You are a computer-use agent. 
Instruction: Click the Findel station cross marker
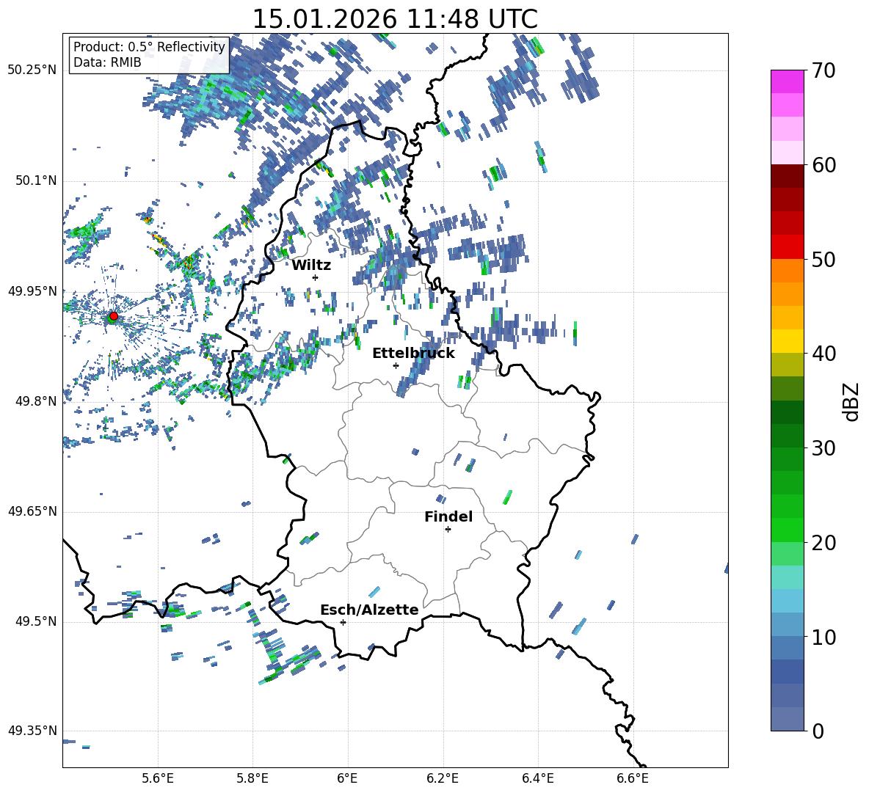(x=448, y=530)
